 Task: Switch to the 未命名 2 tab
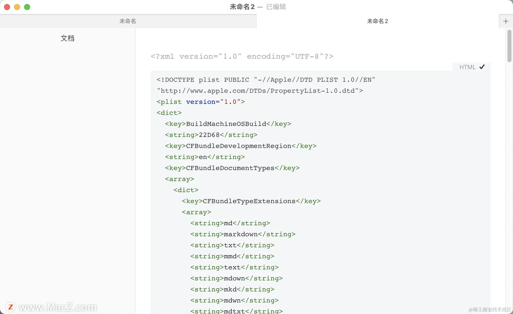coord(378,21)
